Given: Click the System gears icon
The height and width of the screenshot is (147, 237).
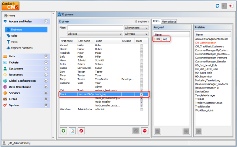Looking at the screenshot, I should click(x=5, y=105).
